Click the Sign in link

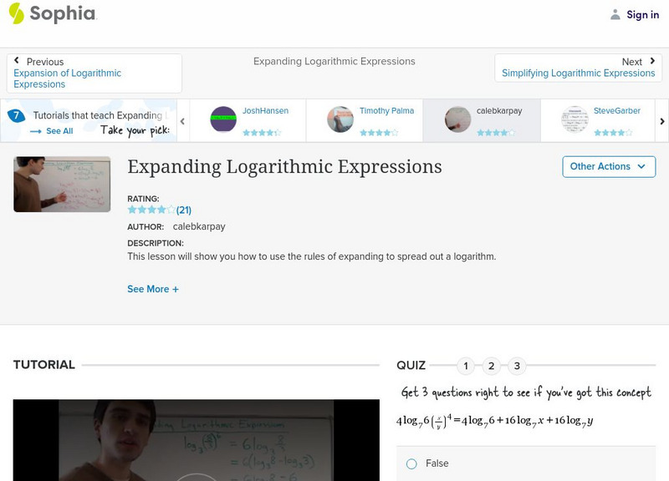[642, 14]
